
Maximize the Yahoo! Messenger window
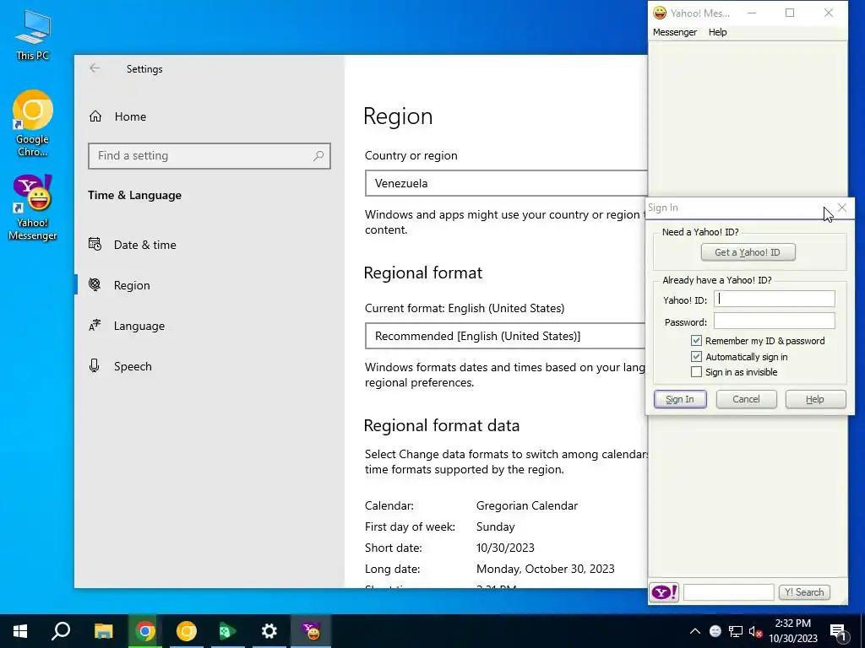(790, 13)
